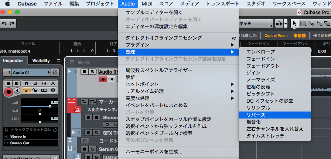The width and height of the screenshot is (331, 159).
Task: Click the Apple menu icon
Action: (8, 4)
